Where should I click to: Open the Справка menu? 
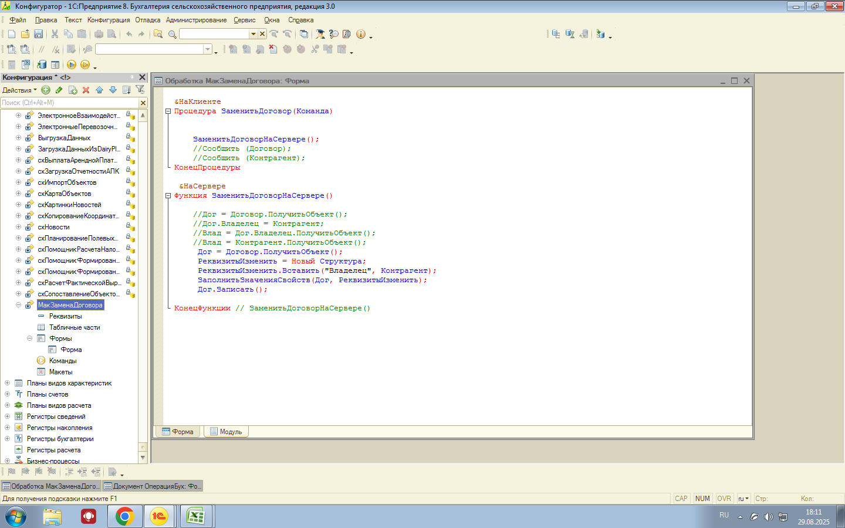[x=300, y=20]
